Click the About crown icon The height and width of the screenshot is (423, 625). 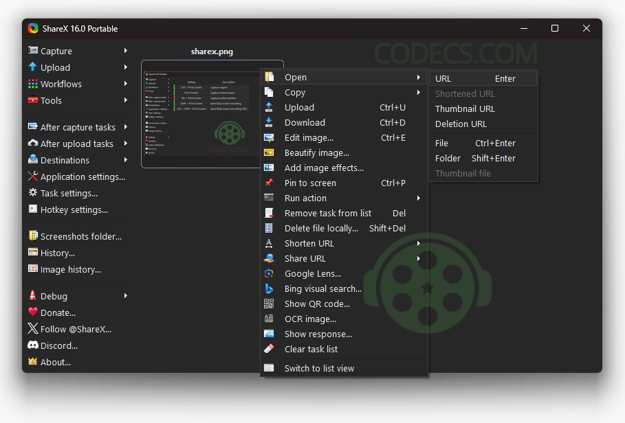33,361
